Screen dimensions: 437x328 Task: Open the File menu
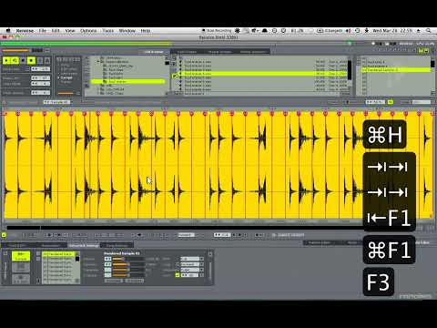pos(43,31)
